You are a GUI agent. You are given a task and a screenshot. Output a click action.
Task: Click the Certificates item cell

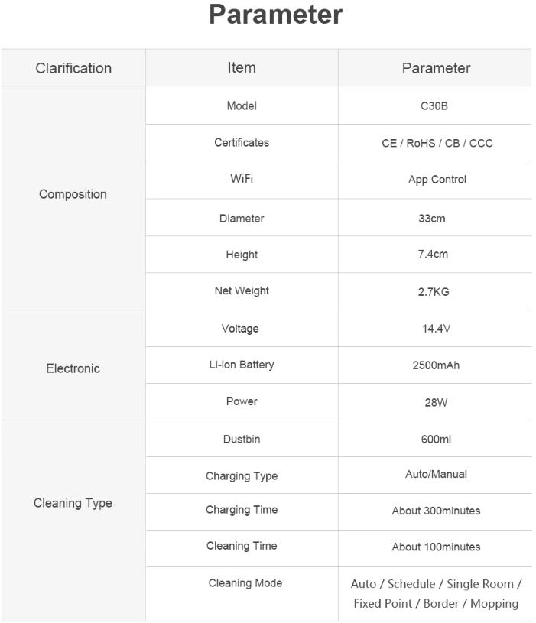(x=242, y=143)
